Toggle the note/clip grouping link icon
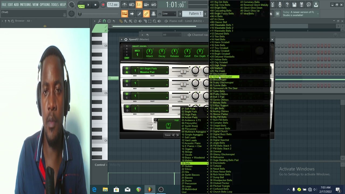 pyautogui.click(x=146, y=14)
